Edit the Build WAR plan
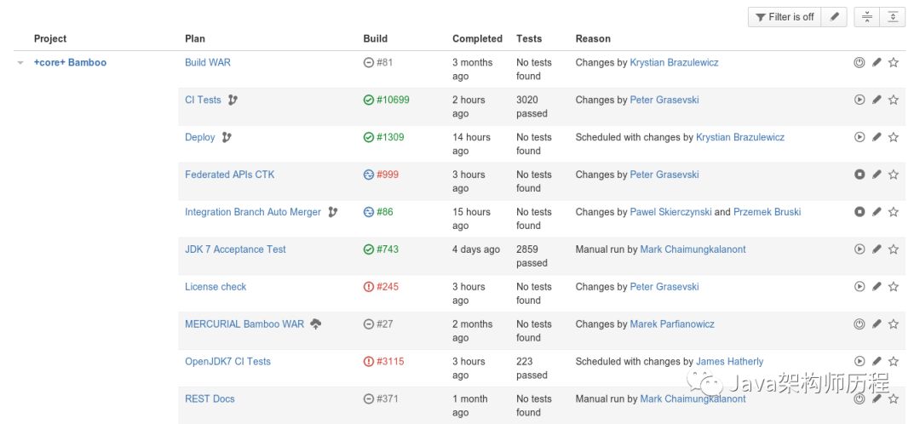The height and width of the screenshot is (424, 920). click(877, 62)
